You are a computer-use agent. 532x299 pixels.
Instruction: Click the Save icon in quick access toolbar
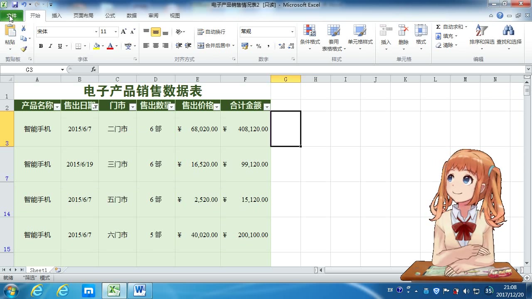15,5
